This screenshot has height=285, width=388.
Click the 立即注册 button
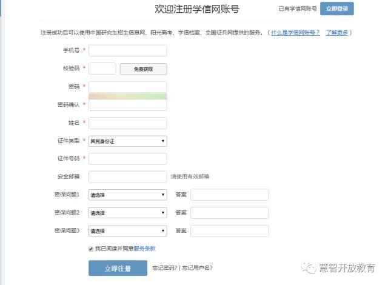pyautogui.click(x=118, y=268)
